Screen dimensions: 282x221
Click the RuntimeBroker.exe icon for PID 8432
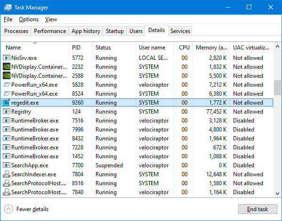7,139
